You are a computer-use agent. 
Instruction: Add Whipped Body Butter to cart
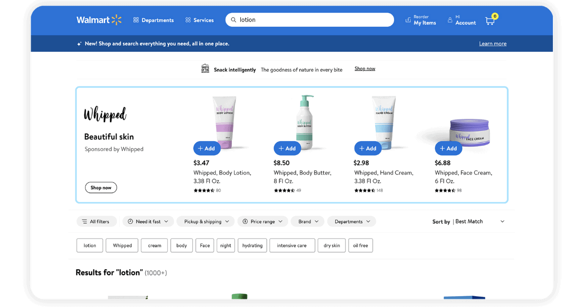288,148
